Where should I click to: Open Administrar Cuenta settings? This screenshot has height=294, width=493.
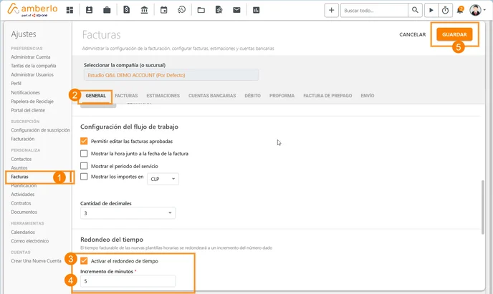[x=31, y=57]
